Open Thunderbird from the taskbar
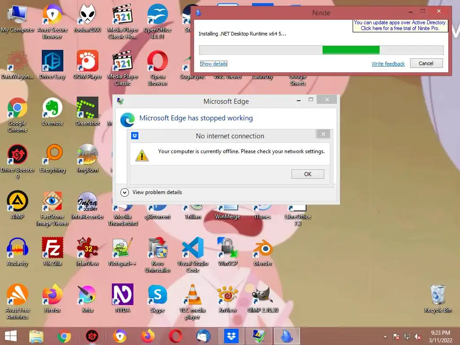This screenshot has width=460, height=345. [203, 336]
